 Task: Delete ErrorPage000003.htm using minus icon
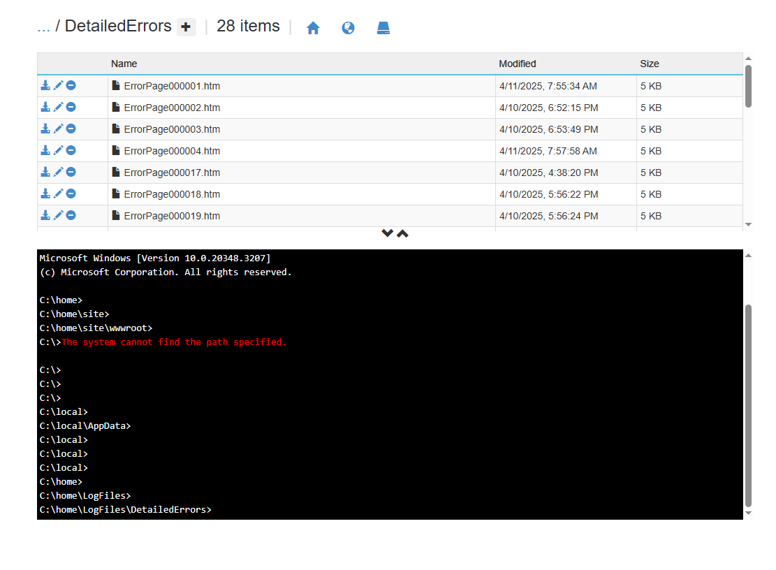[71, 129]
